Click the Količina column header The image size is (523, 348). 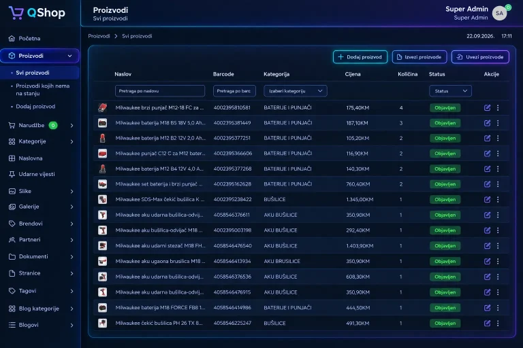coord(408,74)
